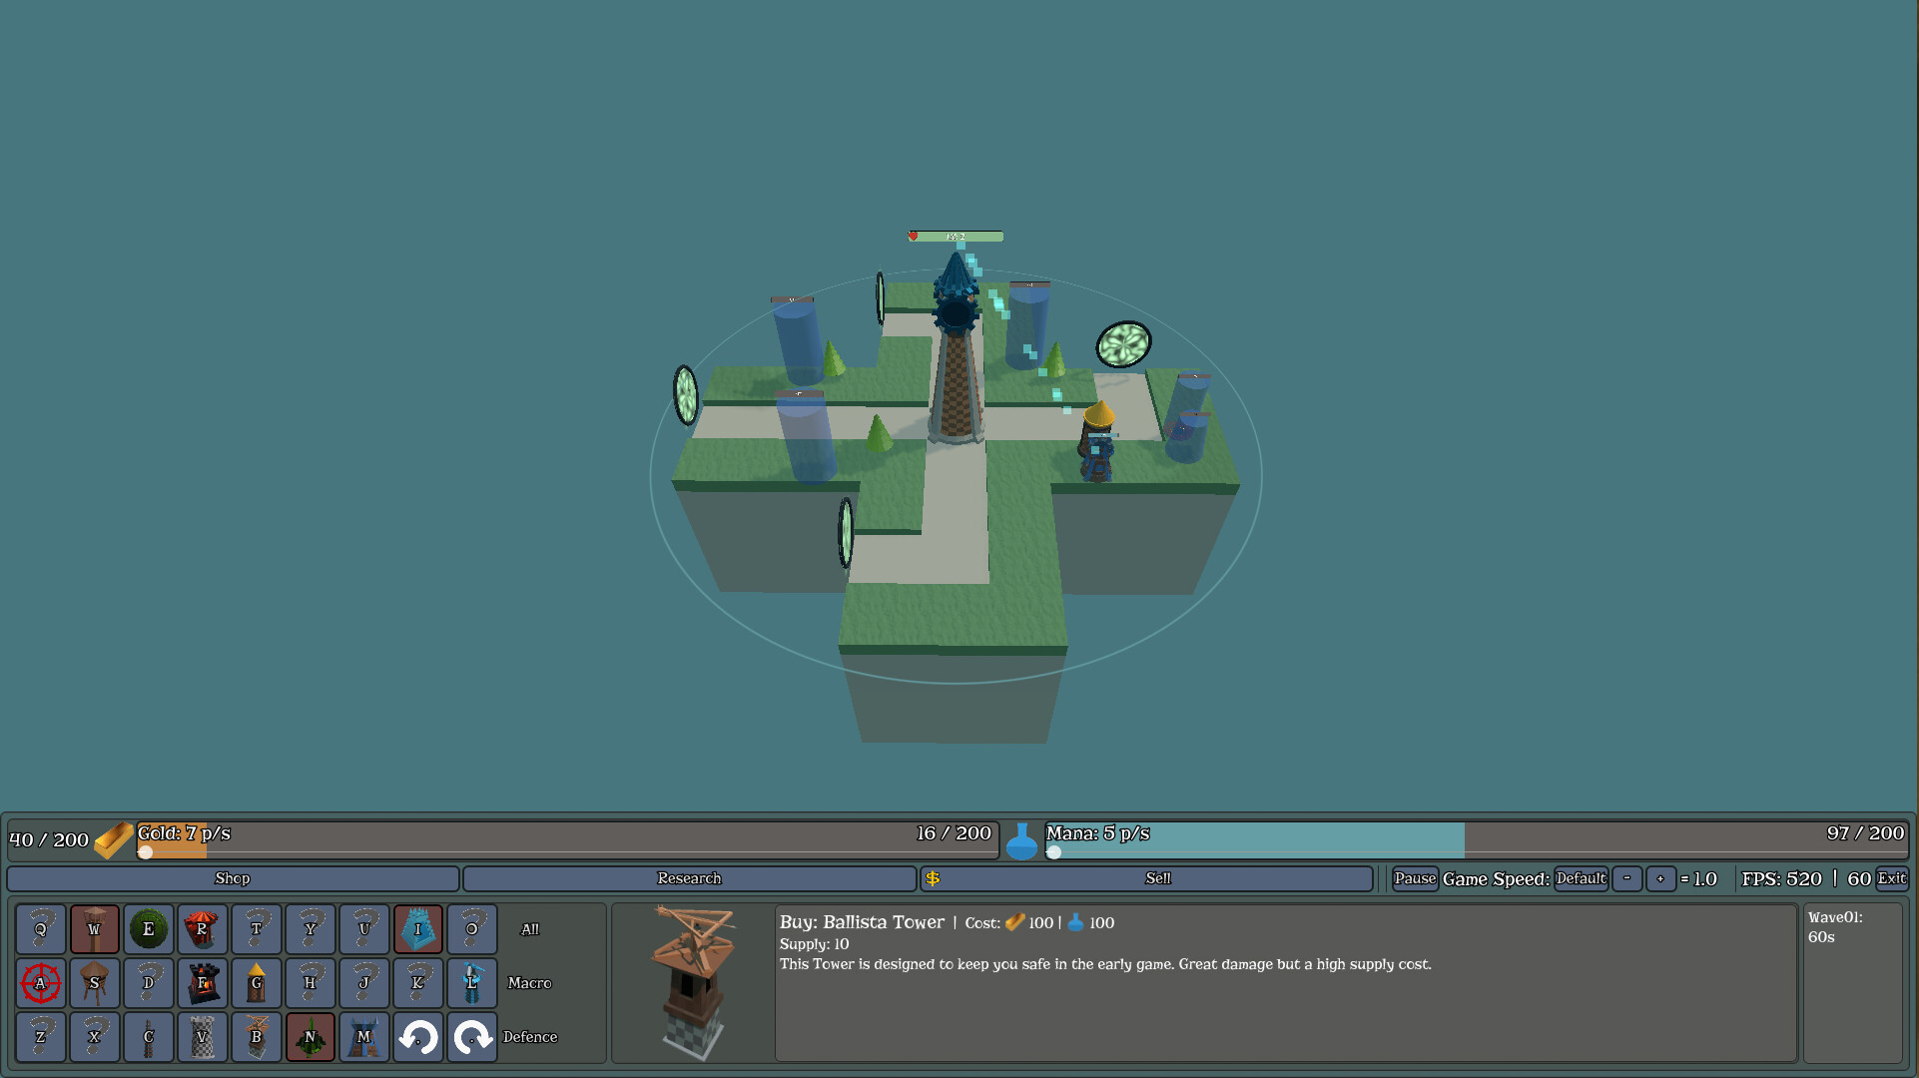Viewport: 1919px width, 1078px height.
Task: Select the green mound tower on slot E
Action: [x=149, y=929]
